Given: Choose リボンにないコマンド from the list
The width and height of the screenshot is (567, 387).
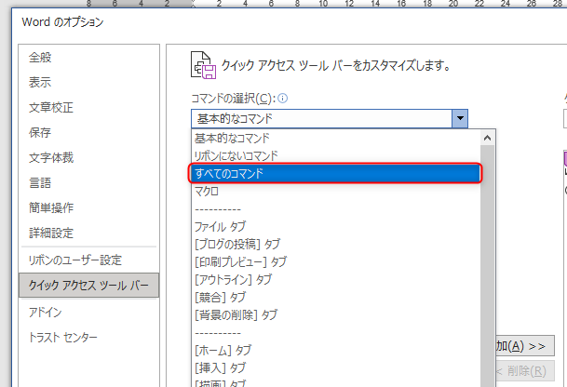Looking at the screenshot, I should [x=335, y=155].
